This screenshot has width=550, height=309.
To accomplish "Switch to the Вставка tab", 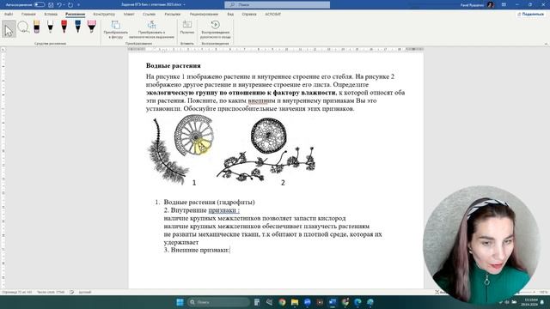I will pyautogui.click(x=51, y=15).
